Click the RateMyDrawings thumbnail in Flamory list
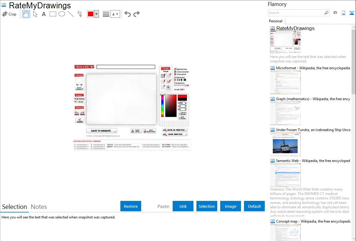 [285, 42]
